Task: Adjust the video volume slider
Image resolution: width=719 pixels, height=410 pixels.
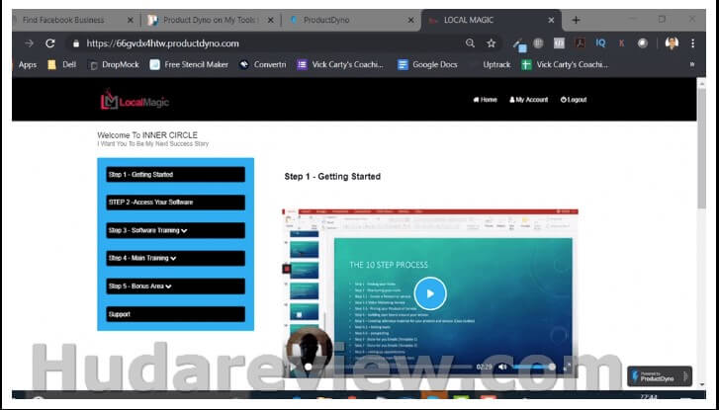Action: [533, 367]
